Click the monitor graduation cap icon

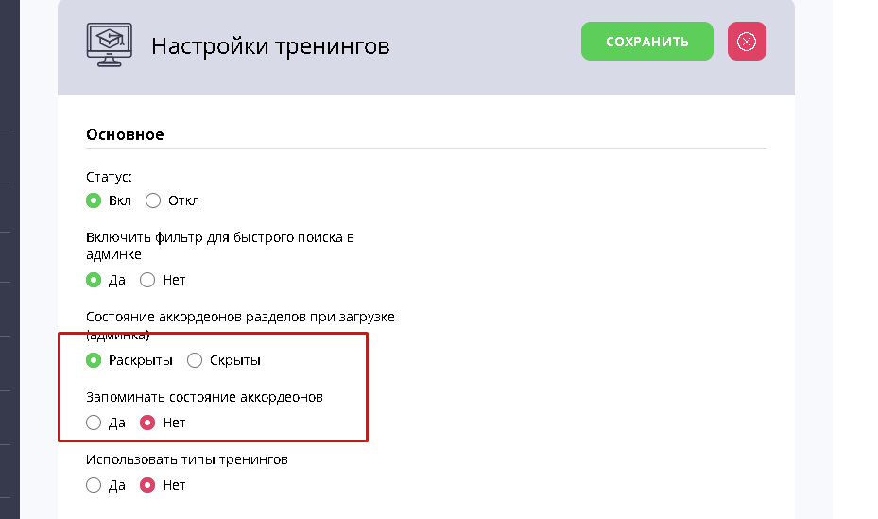click(x=112, y=44)
